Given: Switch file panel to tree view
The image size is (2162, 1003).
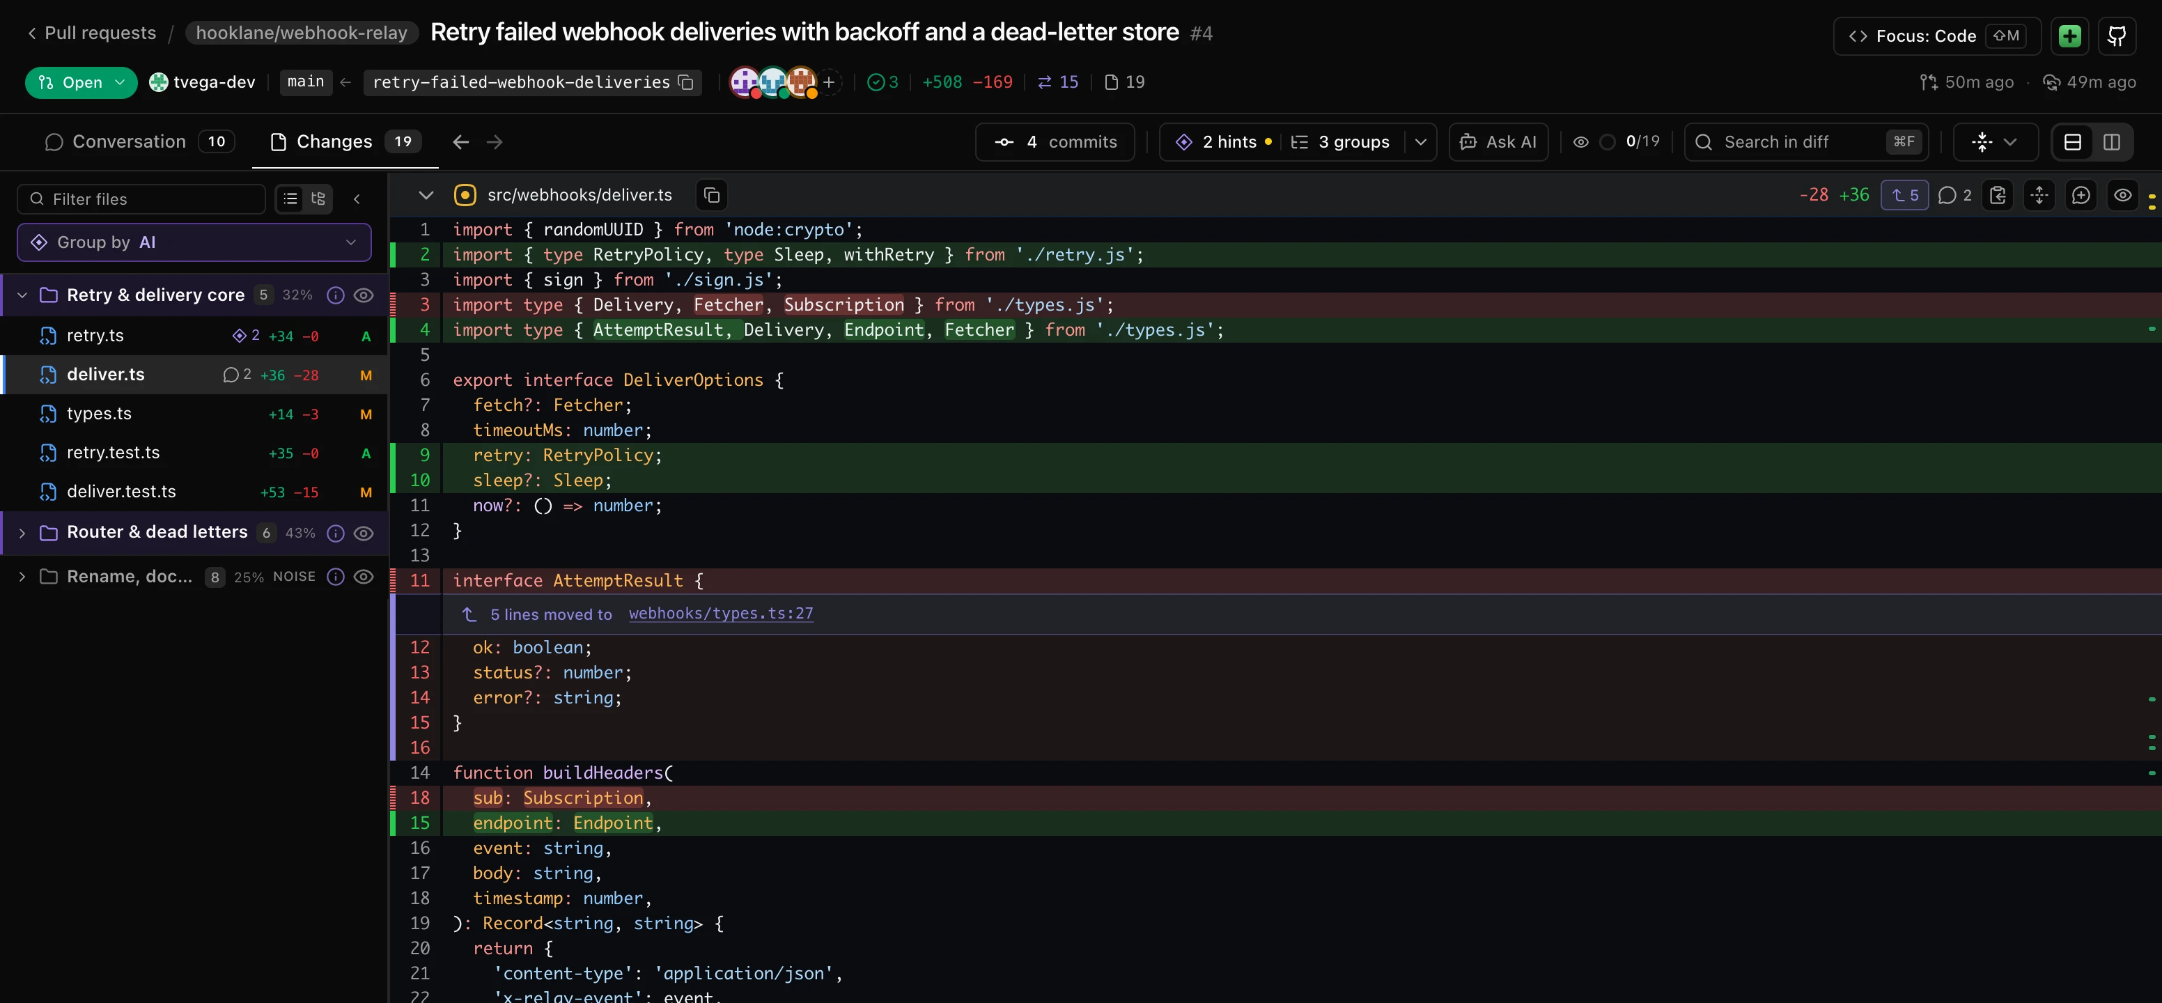Looking at the screenshot, I should tap(318, 199).
